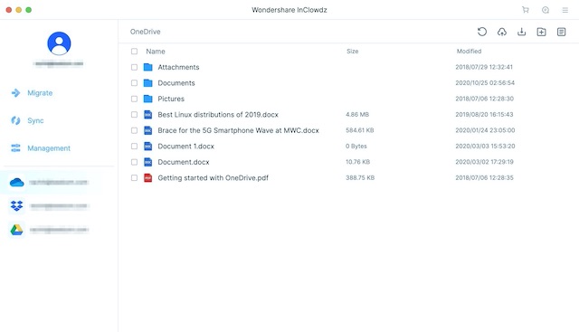
Task: Click the blurred username under avatar
Action: coord(58,64)
